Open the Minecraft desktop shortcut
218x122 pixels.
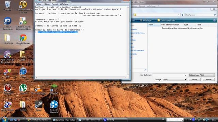54,89
